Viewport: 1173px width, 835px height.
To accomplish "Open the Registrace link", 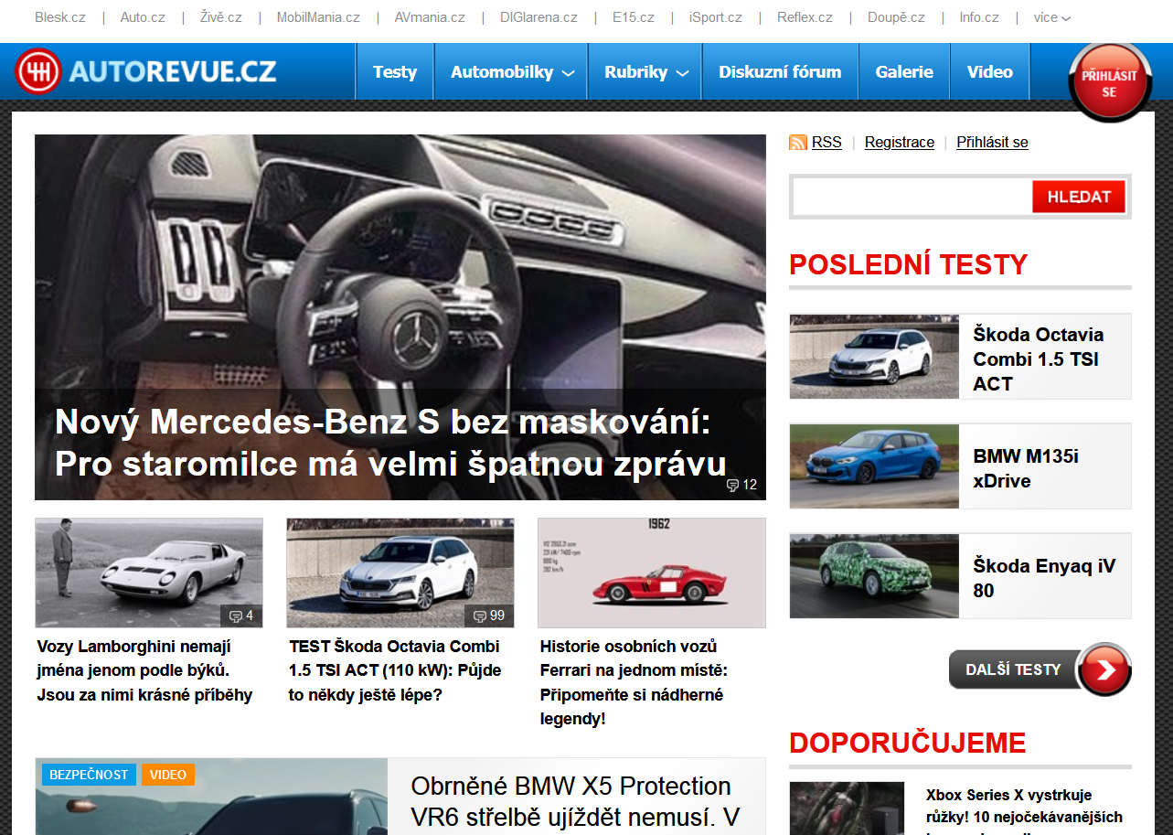I will (x=900, y=143).
